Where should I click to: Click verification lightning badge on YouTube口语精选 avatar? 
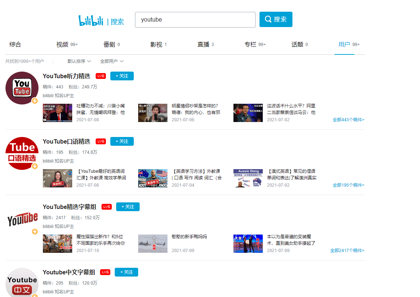coord(35,166)
